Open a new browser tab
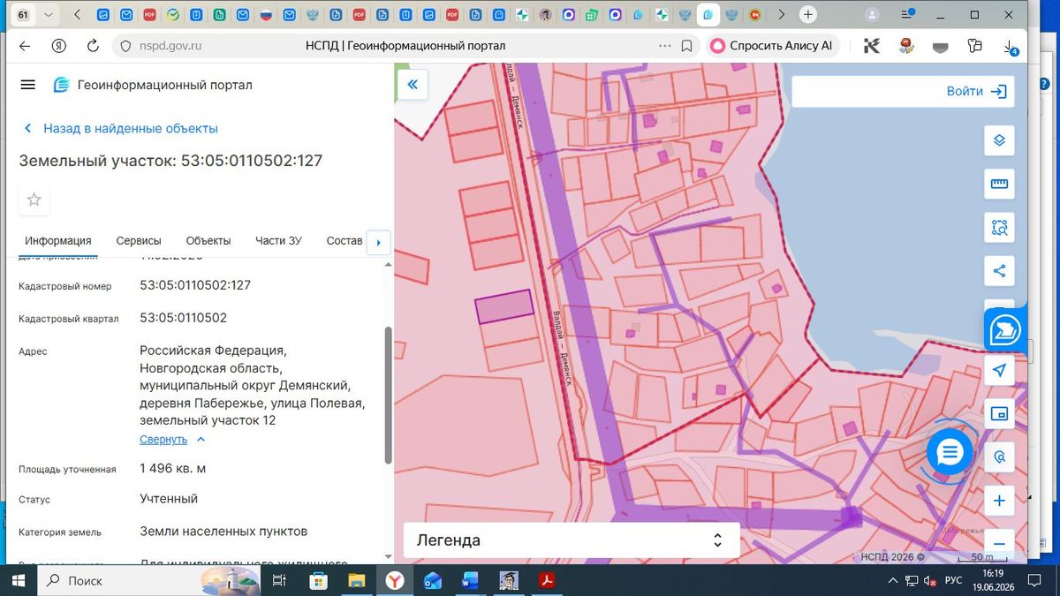This screenshot has height=596, width=1060. 807,15
